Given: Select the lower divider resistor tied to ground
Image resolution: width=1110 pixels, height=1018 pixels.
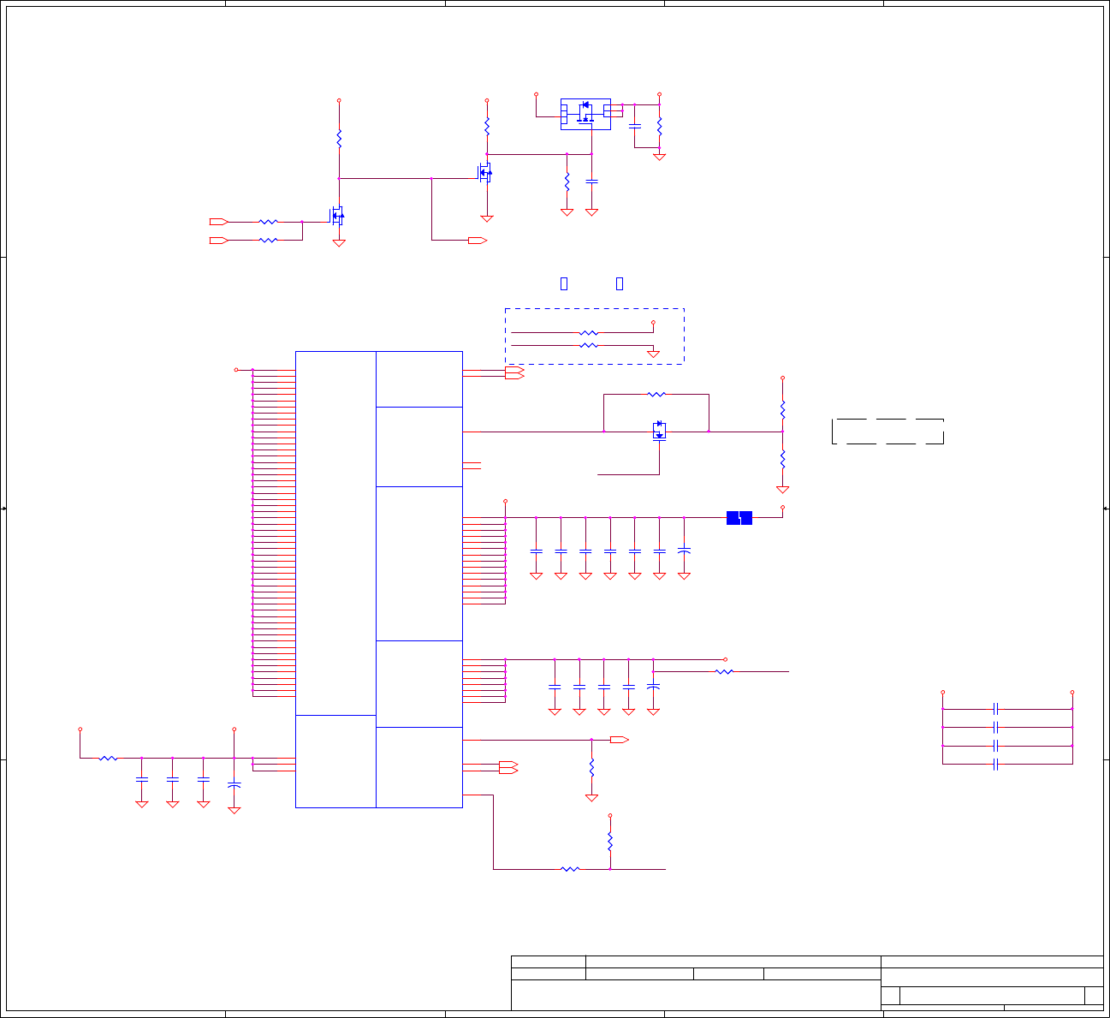Looking at the screenshot, I should point(782,460).
